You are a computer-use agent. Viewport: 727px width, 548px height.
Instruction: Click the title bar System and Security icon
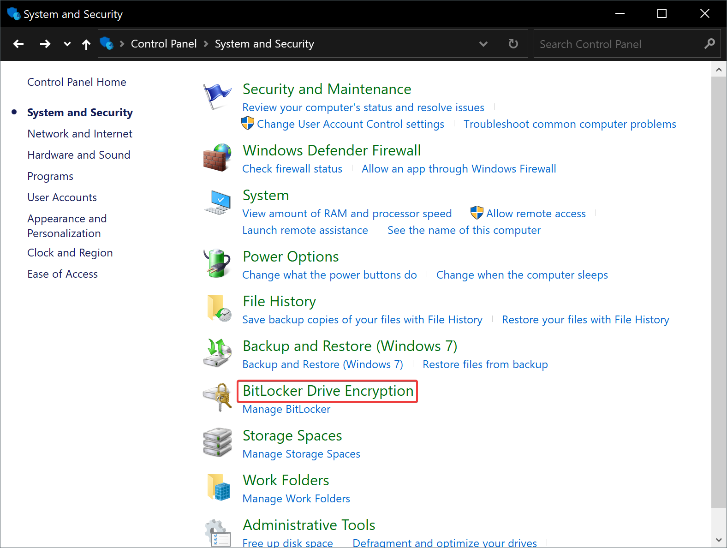click(x=14, y=14)
